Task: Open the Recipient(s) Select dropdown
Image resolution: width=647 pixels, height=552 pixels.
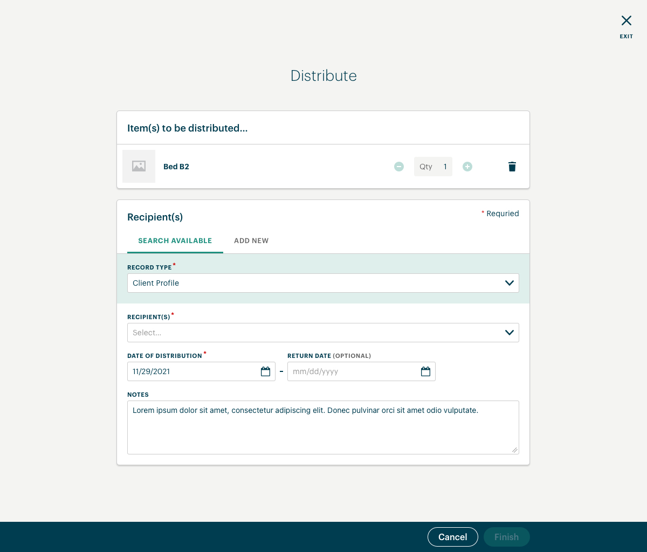Action: pyautogui.click(x=323, y=333)
